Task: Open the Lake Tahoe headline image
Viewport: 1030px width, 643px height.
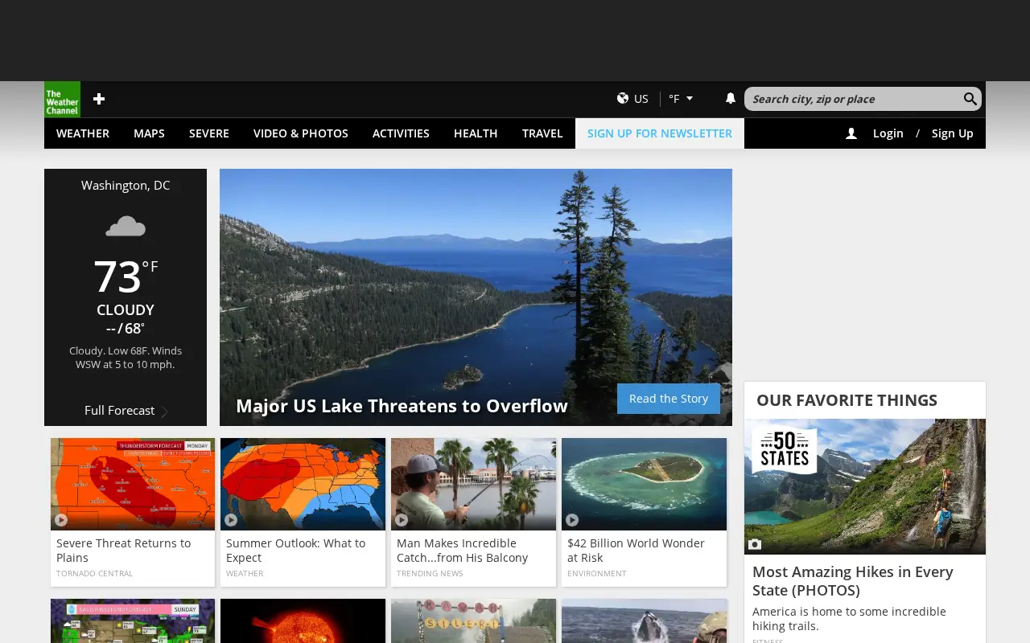Action: (476, 297)
